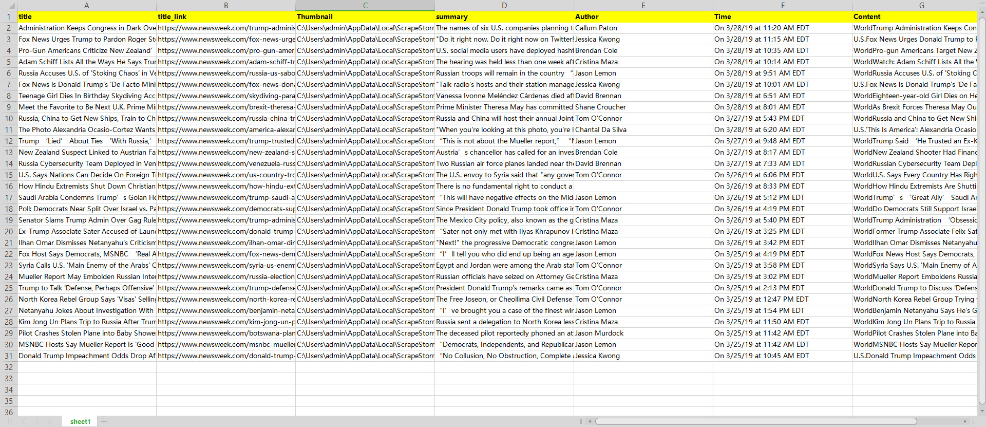
Task: Select link cell 'newsweek.com/venezuela-russ'
Action: coord(226,163)
